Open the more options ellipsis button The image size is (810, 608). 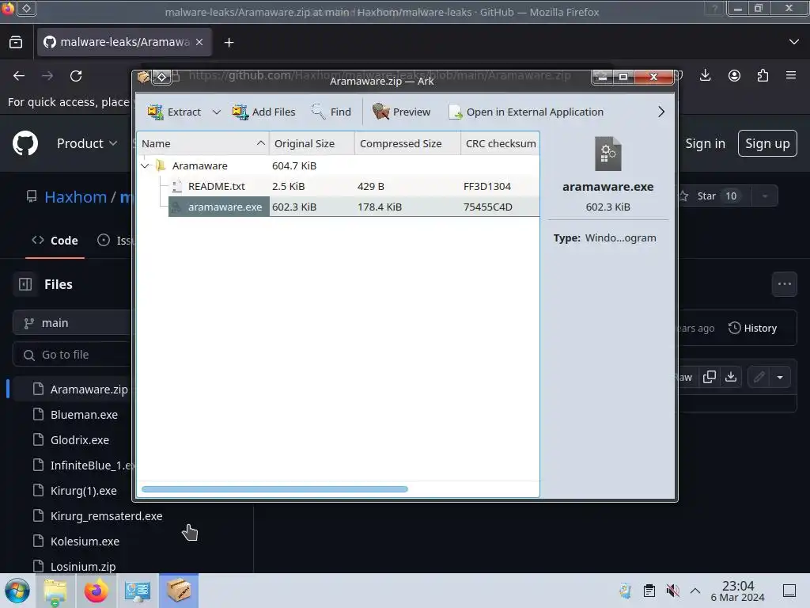[x=784, y=284]
